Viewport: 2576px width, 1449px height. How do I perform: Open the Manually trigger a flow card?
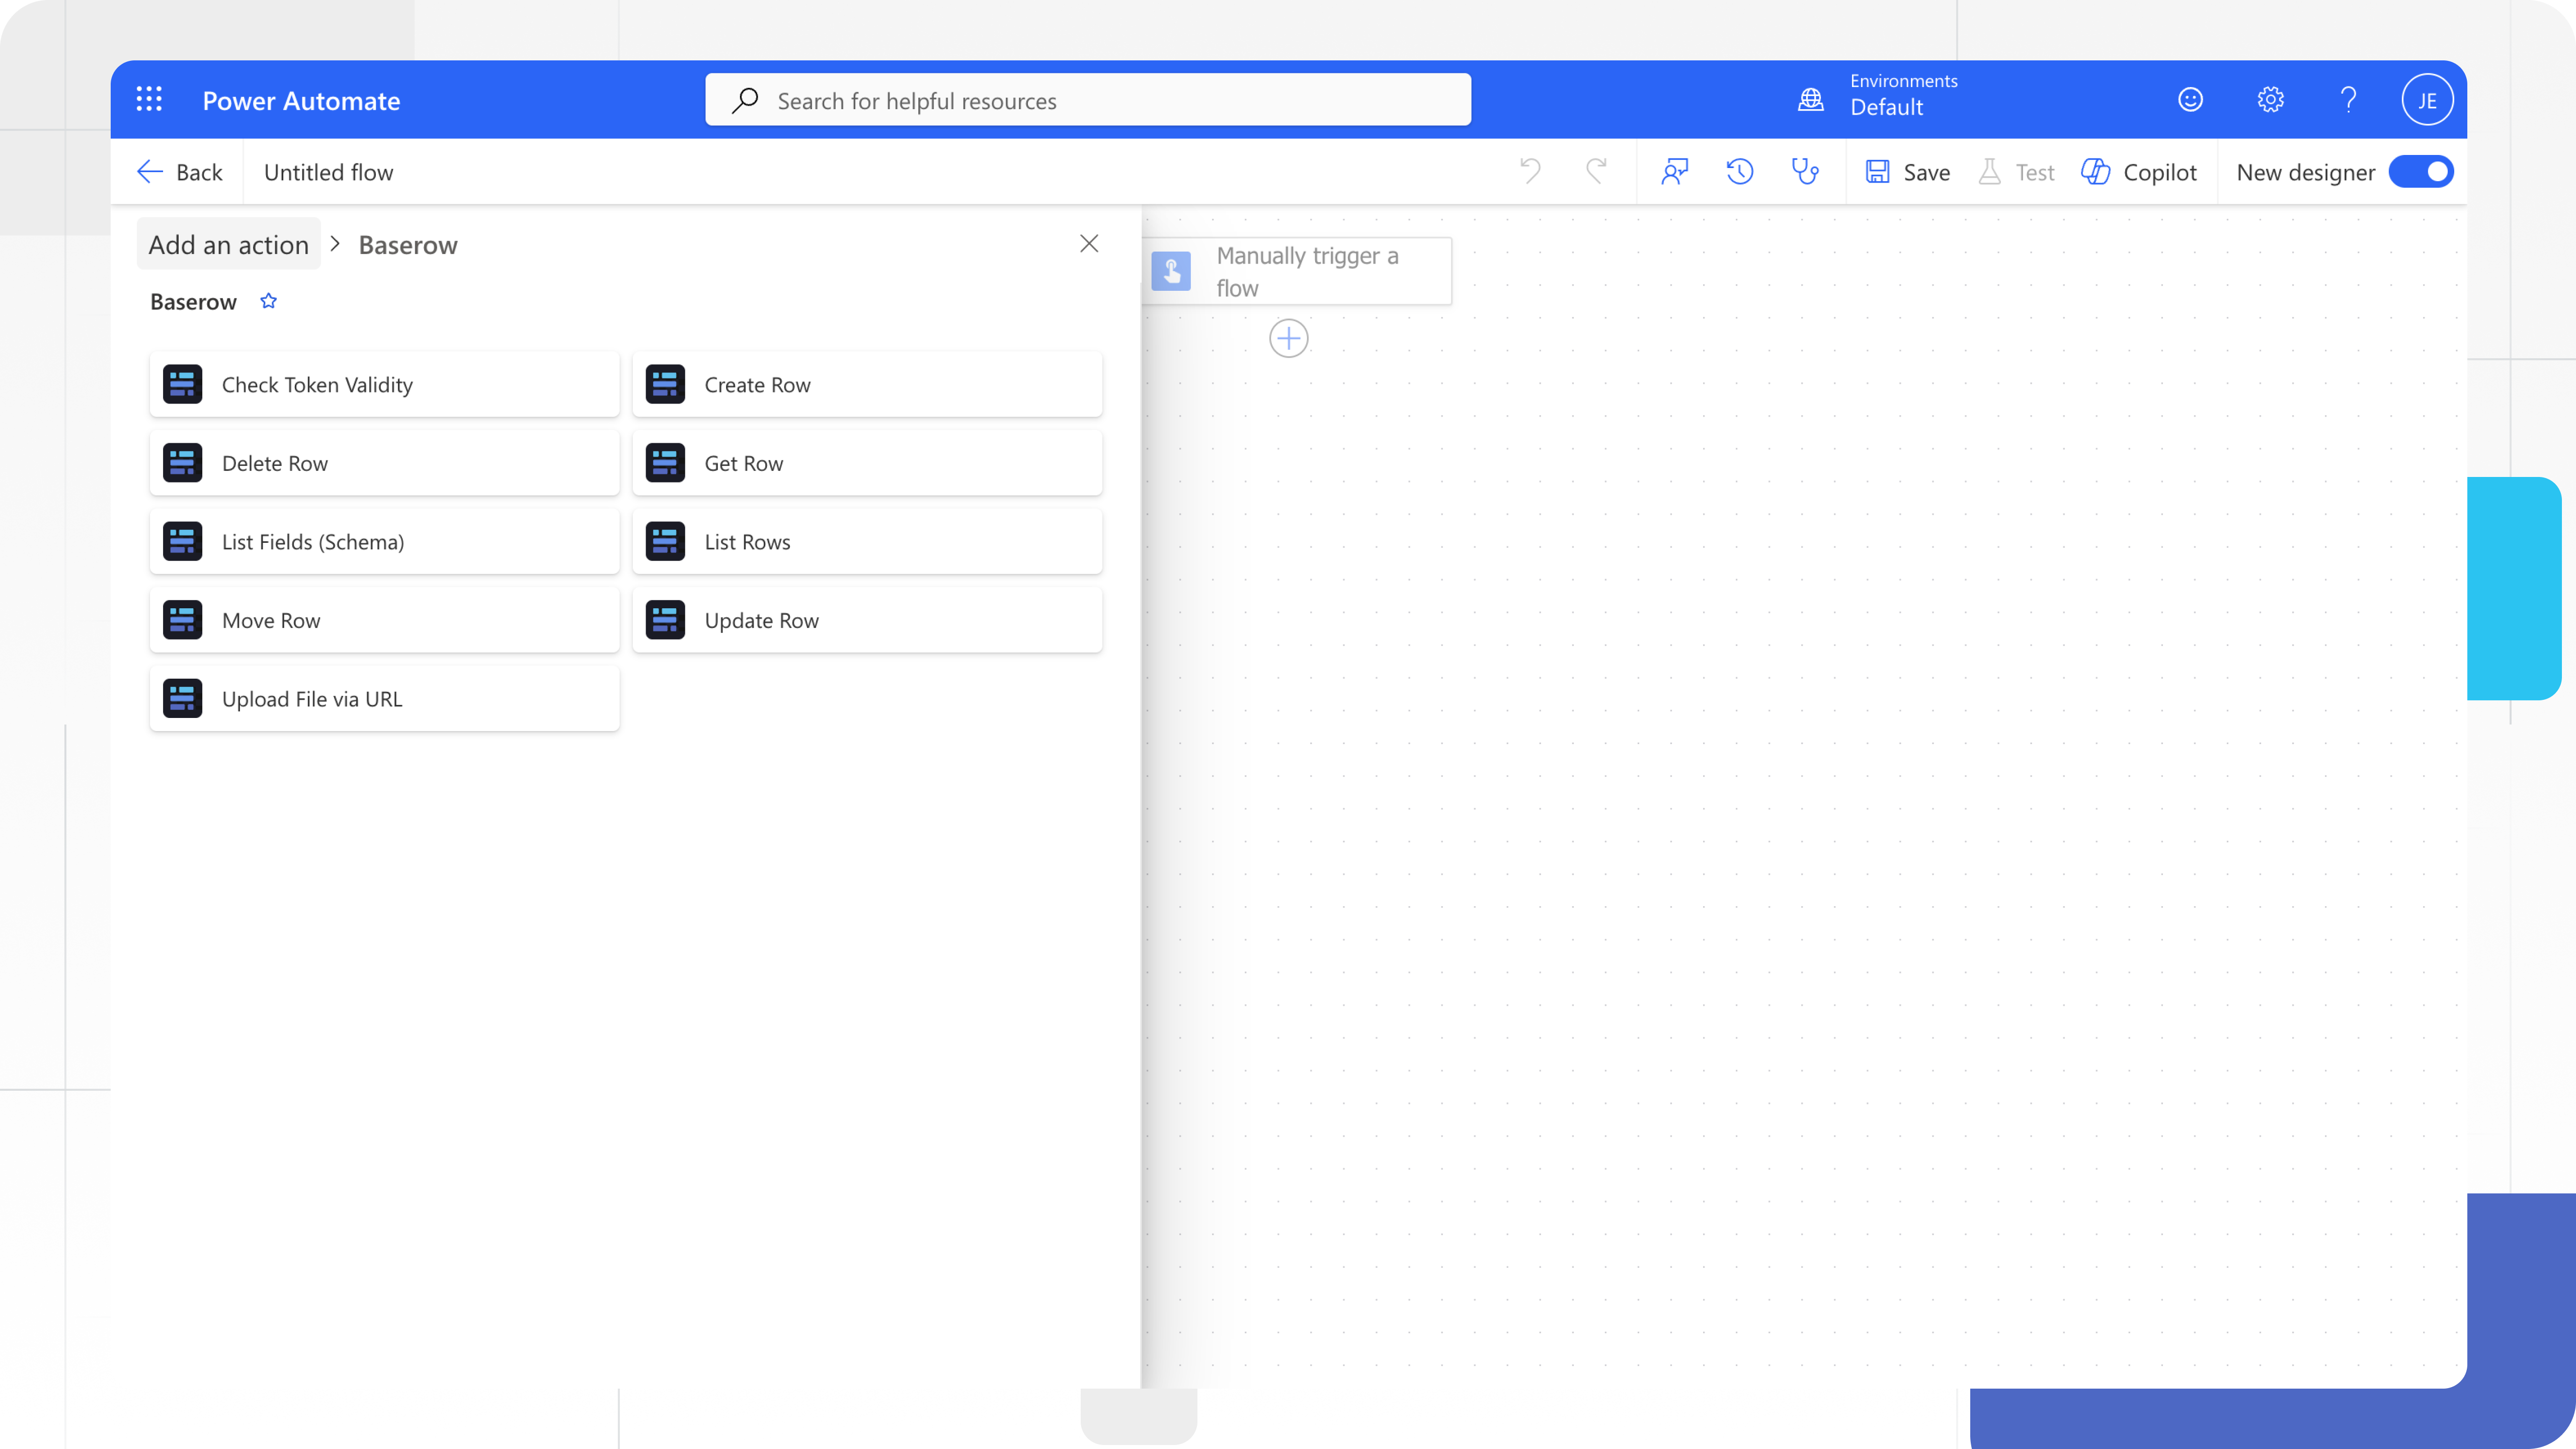[1307, 271]
